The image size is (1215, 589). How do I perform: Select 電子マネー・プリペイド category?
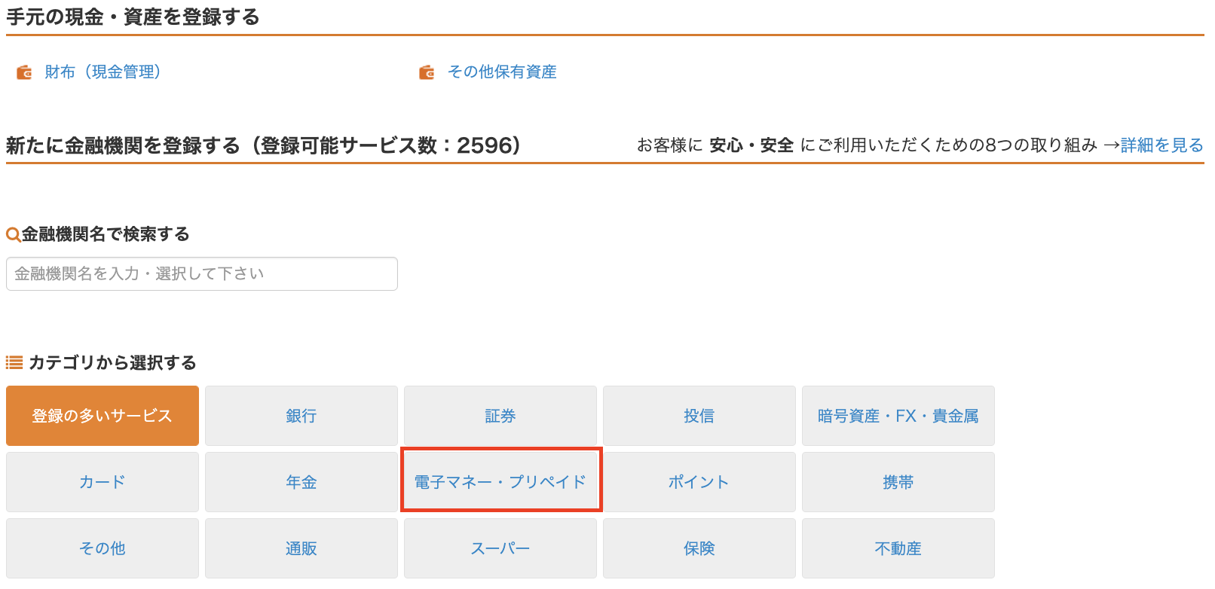500,482
